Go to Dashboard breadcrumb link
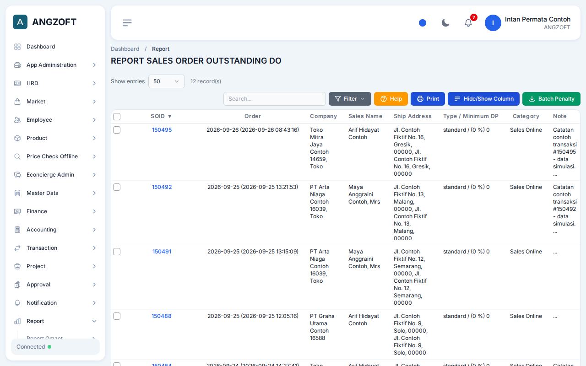Screen dimensions: 586x366 click(125, 49)
